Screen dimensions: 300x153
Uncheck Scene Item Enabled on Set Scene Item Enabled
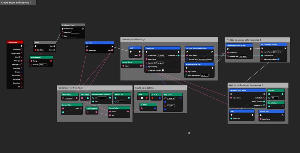tap(278, 59)
